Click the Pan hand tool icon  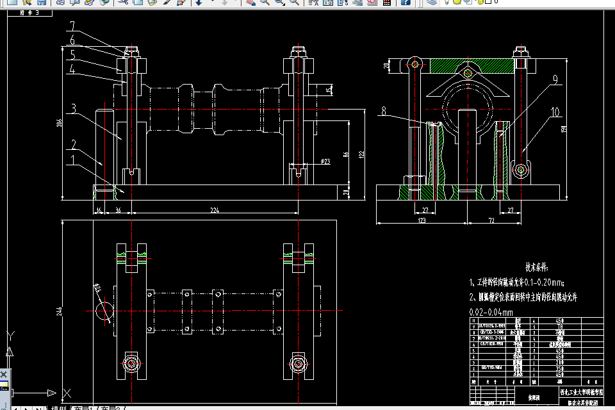[250, 2]
